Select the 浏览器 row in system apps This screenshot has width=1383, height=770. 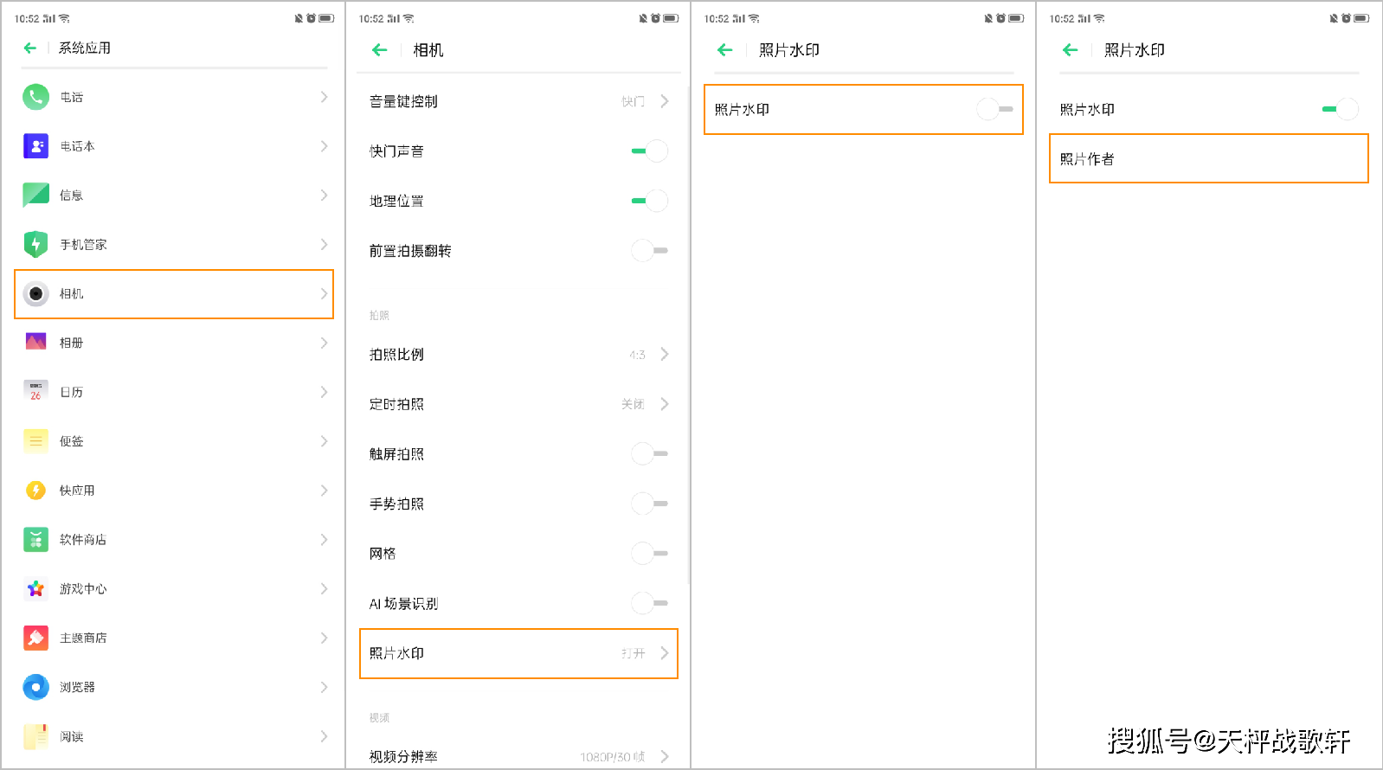click(x=174, y=688)
